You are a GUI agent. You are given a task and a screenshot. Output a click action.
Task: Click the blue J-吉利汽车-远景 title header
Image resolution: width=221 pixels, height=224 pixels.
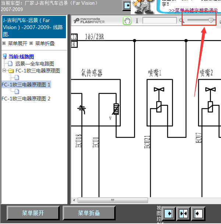34,27
